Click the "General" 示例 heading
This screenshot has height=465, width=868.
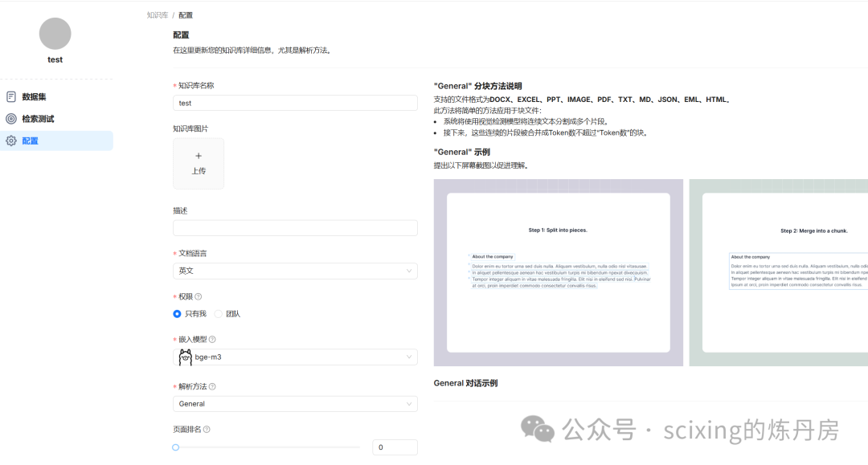point(461,152)
